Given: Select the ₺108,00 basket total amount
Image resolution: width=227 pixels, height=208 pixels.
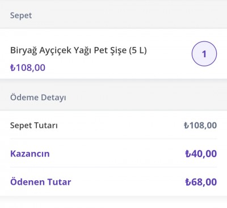Looking at the screenshot, I should point(200,125).
